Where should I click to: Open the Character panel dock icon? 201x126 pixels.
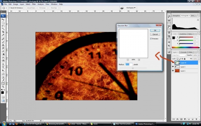point(169,42)
